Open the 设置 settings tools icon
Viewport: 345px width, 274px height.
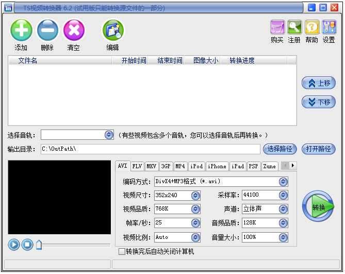pos(329,27)
